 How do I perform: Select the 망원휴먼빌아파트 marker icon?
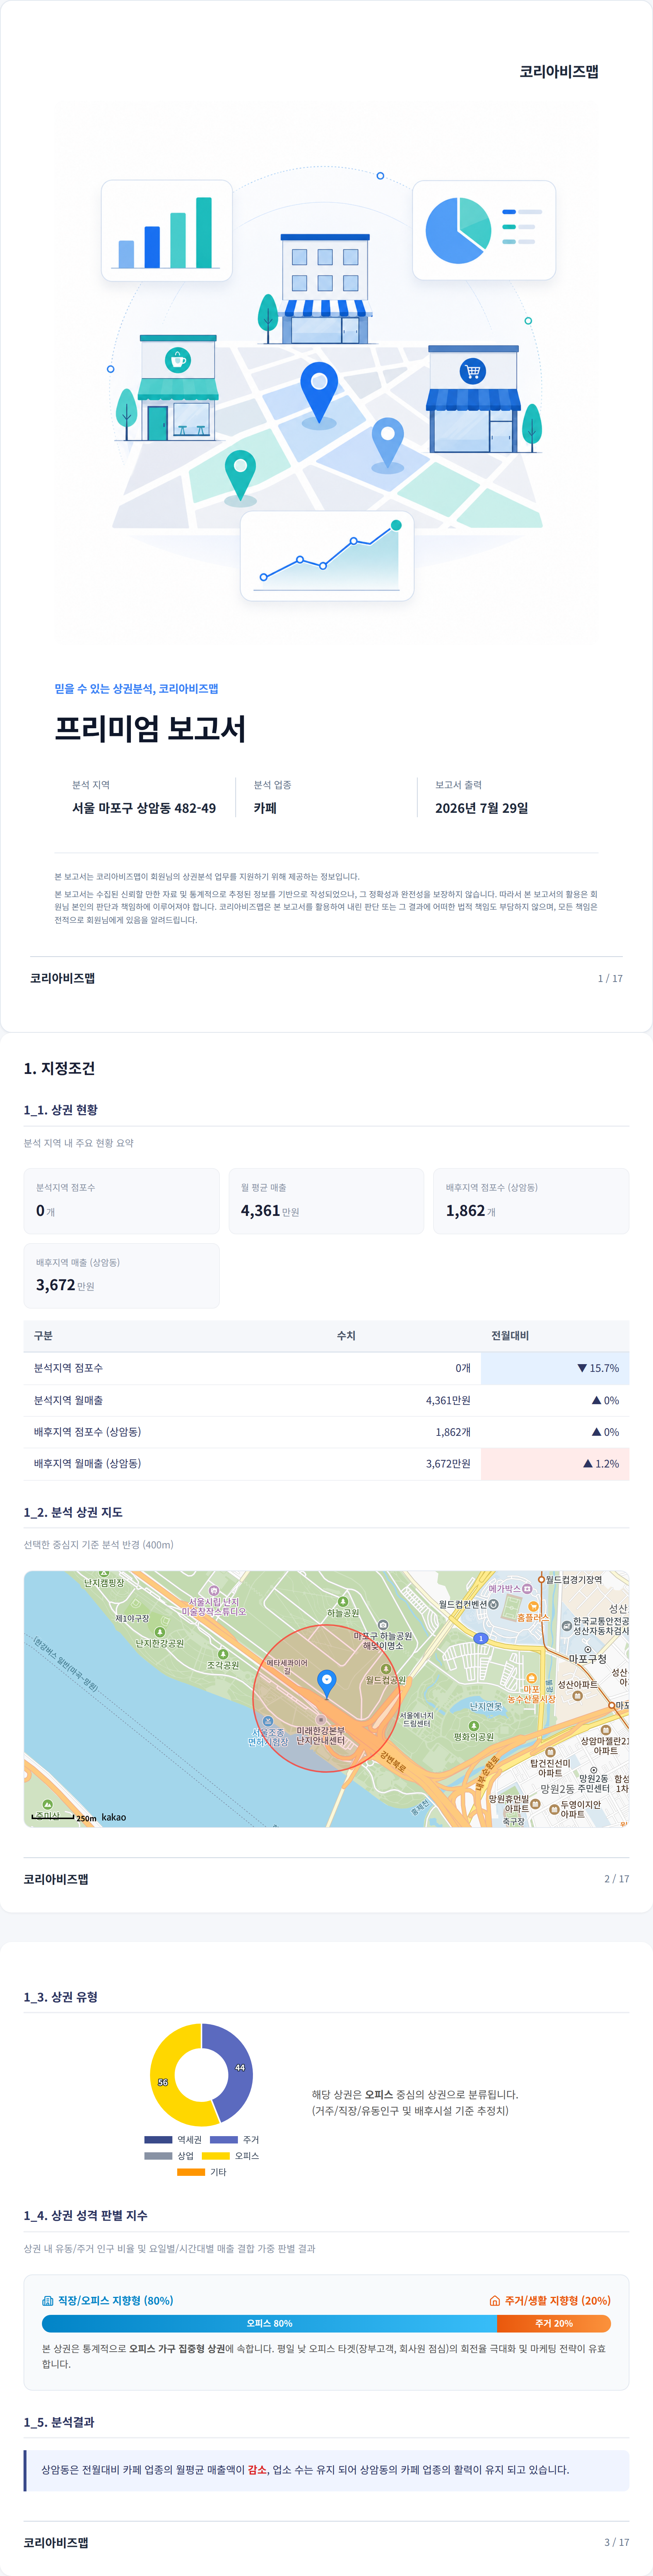point(535,1804)
